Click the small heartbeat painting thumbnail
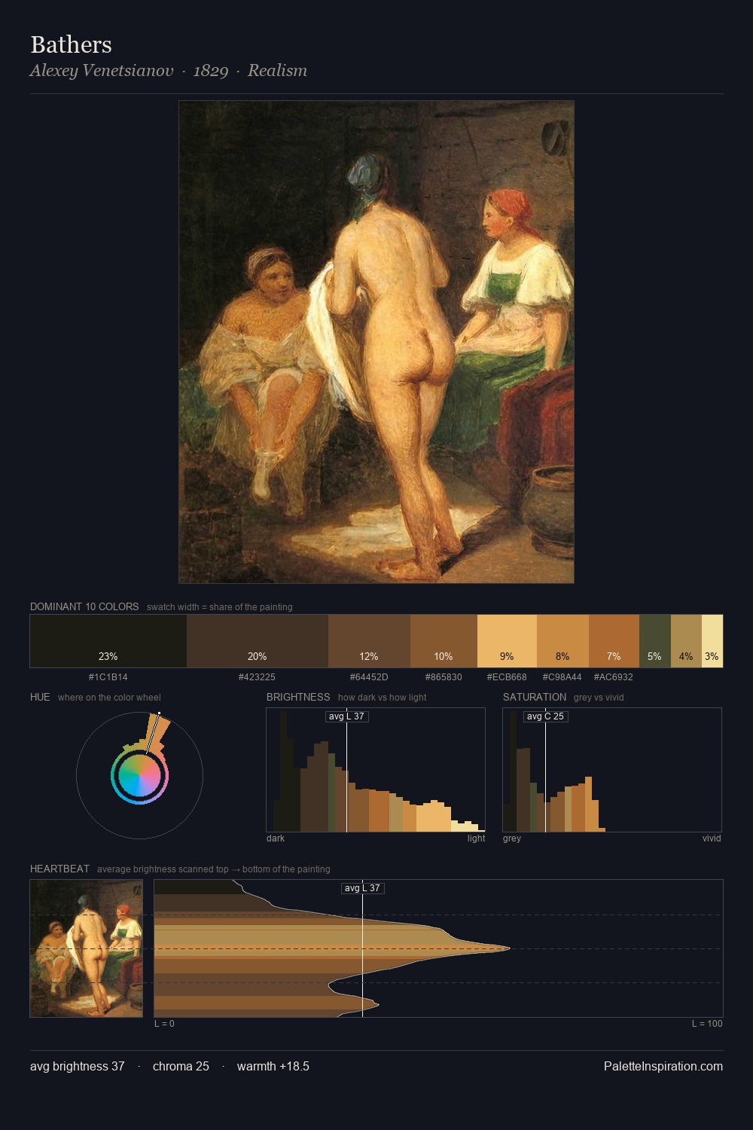The height and width of the screenshot is (1130, 753). click(86, 948)
